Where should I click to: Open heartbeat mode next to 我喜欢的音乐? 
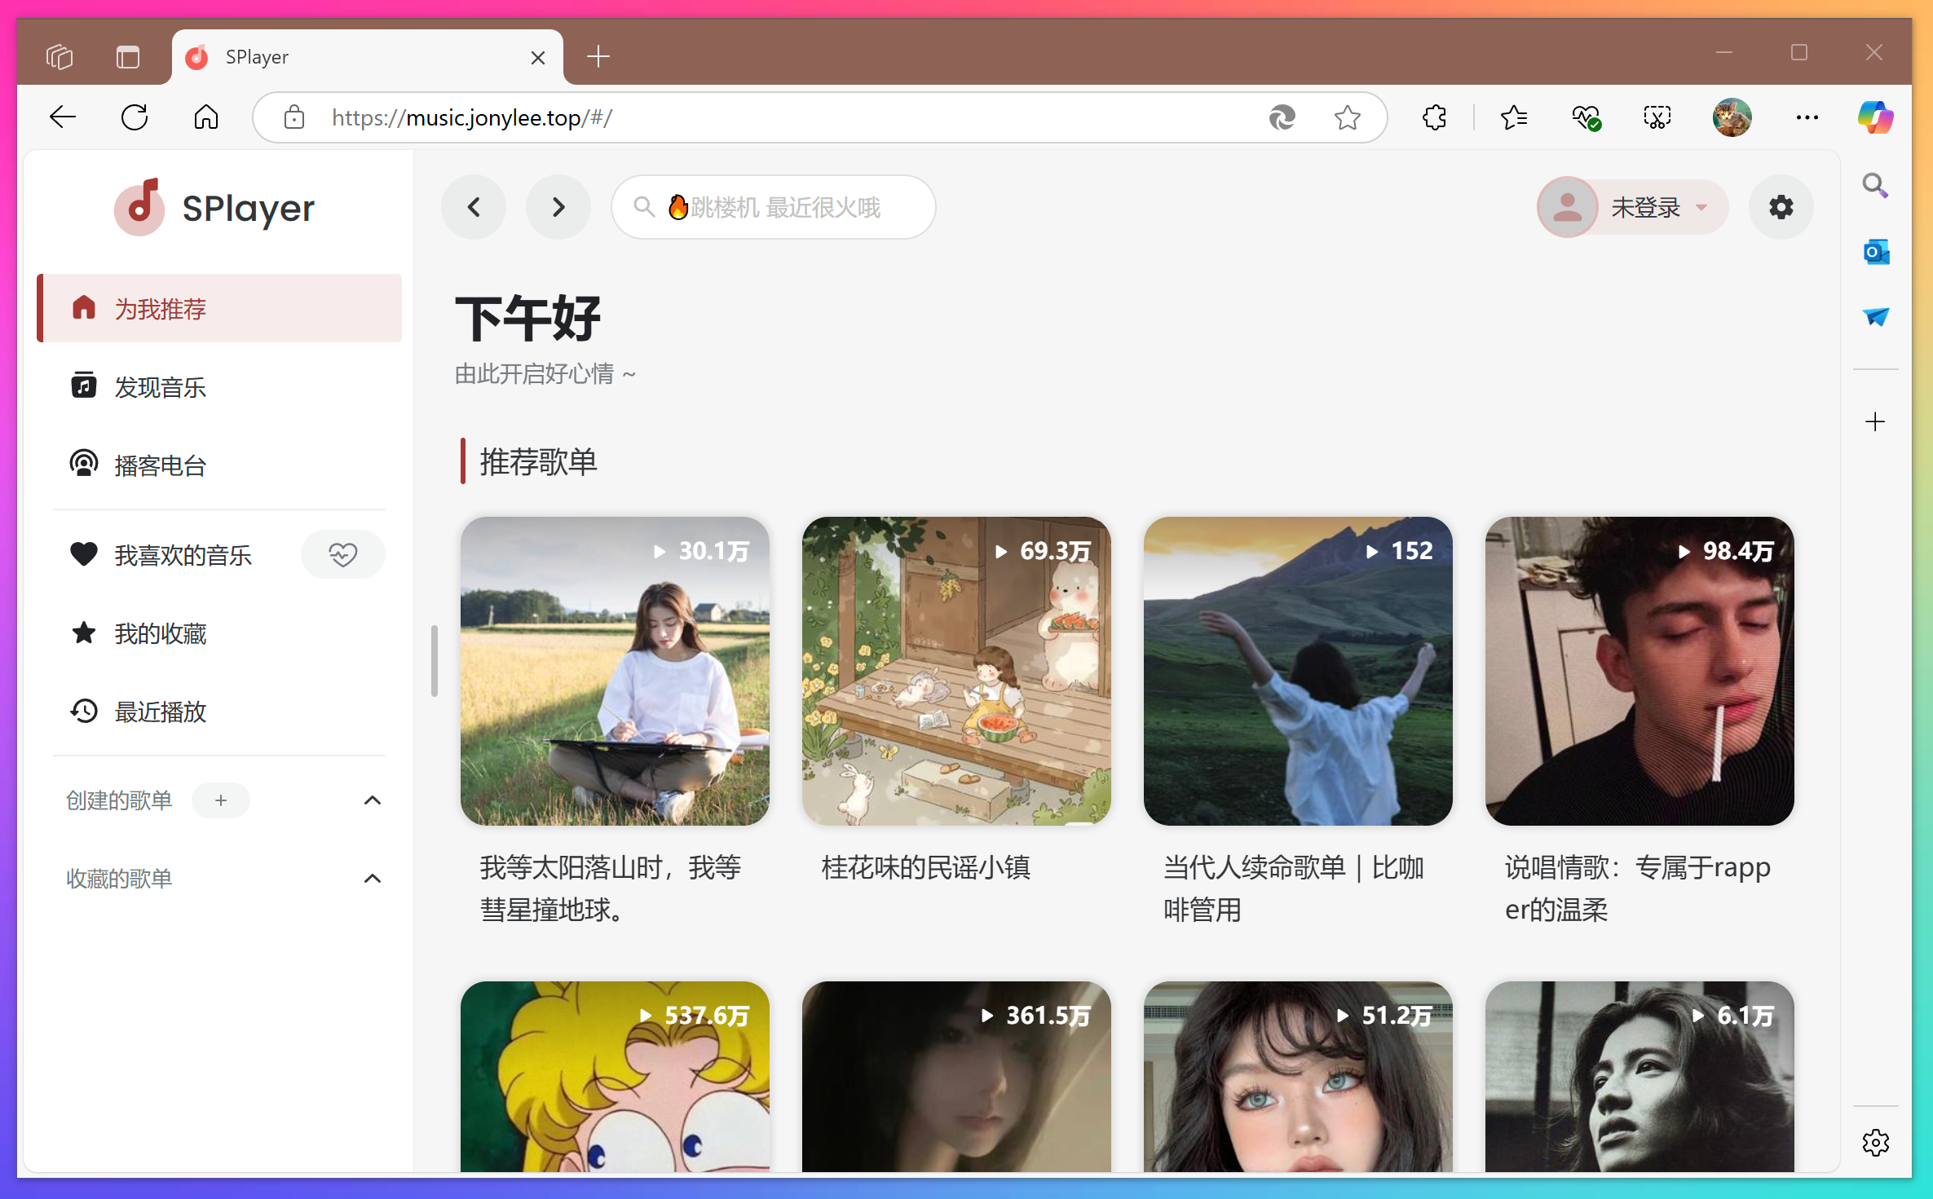[342, 554]
